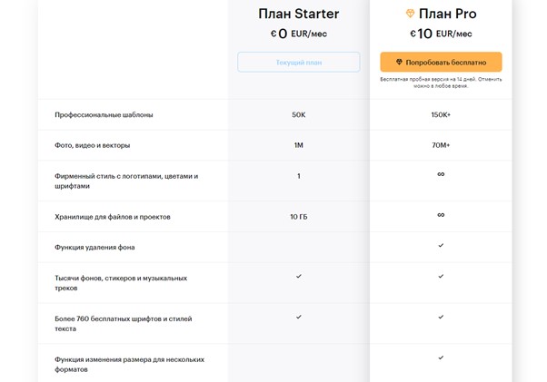This screenshot has width=547, height=382.
Task: Click the 14-day free trial note text
Action: [x=441, y=83]
